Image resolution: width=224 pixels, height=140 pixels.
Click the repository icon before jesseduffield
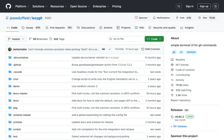[7, 18]
